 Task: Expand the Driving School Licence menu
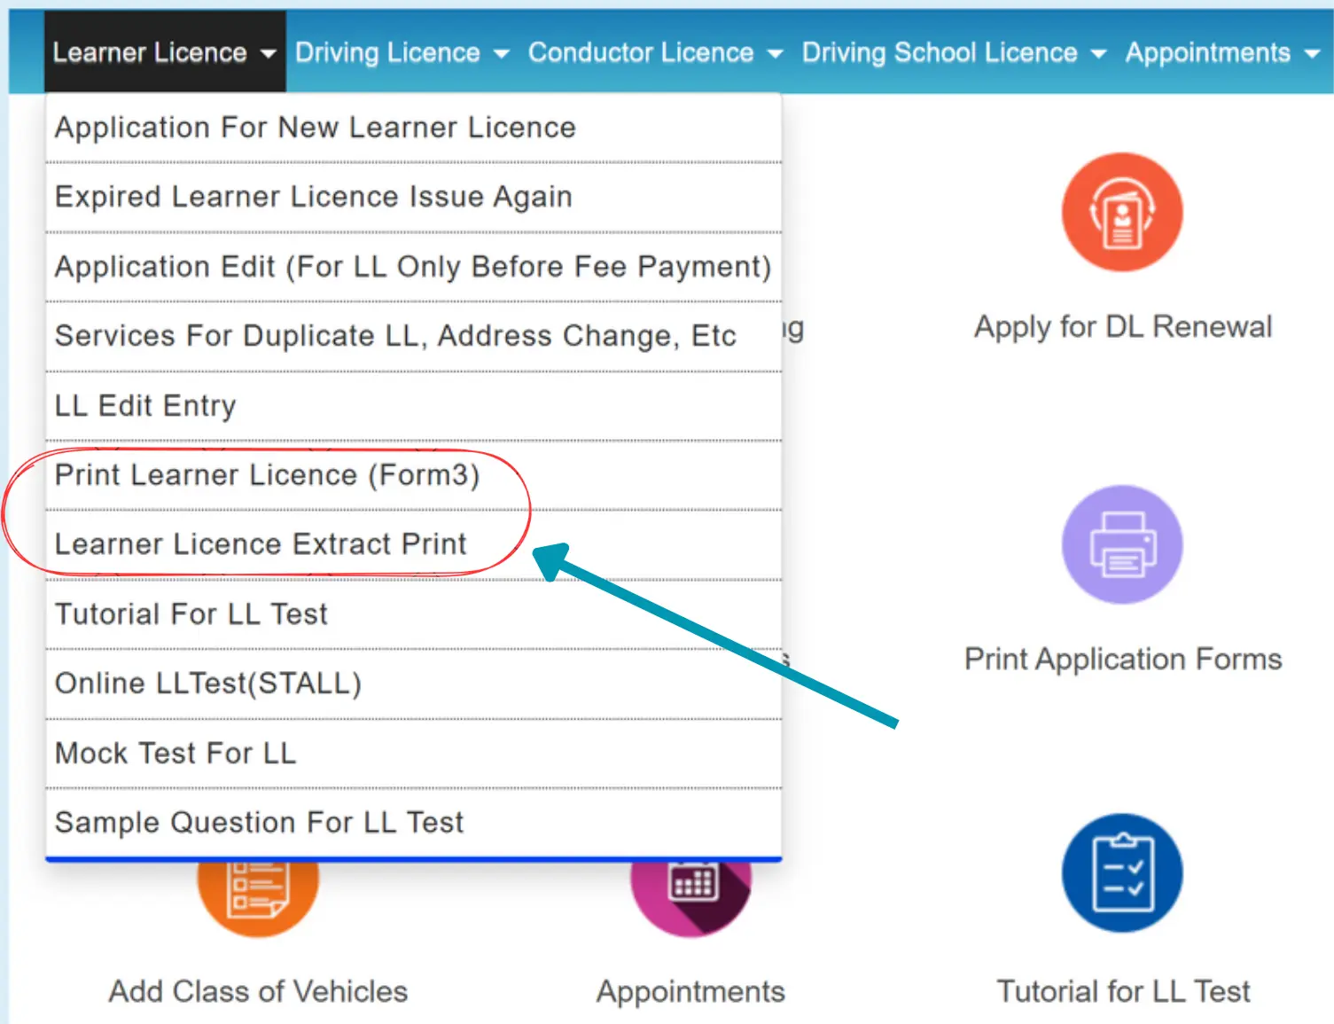tap(953, 53)
